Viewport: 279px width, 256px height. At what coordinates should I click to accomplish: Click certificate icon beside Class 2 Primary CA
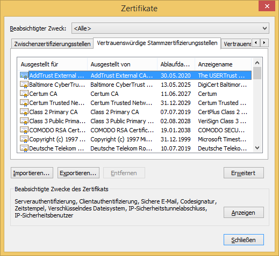click(x=24, y=112)
